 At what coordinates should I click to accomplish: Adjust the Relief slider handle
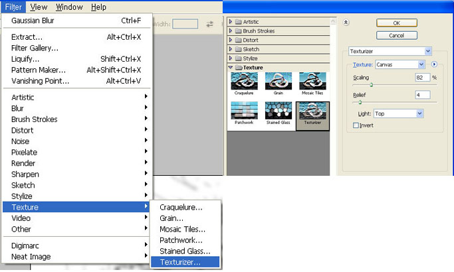[x=360, y=102]
